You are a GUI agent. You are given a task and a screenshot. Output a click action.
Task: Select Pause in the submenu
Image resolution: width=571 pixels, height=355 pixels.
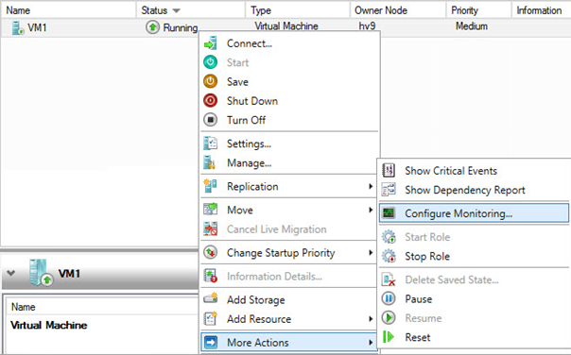tap(419, 299)
